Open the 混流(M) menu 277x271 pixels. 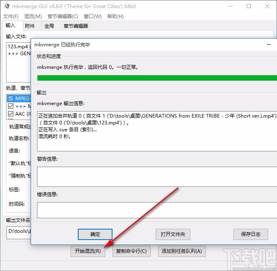(33, 17)
